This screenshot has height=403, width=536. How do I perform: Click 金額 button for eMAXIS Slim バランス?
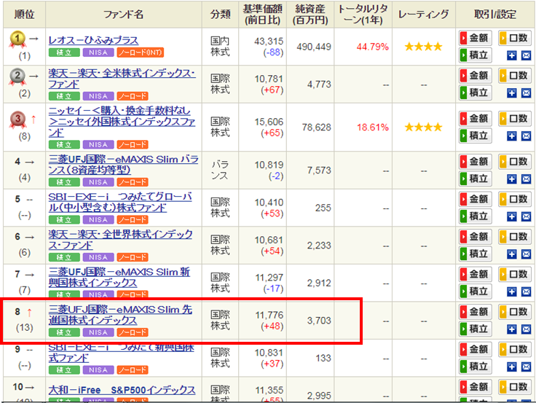point(476,162)
